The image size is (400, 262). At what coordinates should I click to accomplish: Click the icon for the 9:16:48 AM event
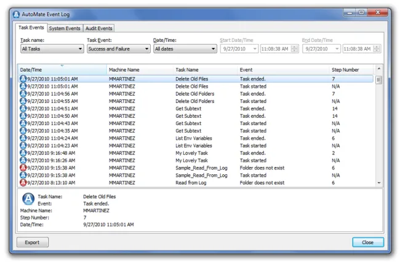click(23, 153)
